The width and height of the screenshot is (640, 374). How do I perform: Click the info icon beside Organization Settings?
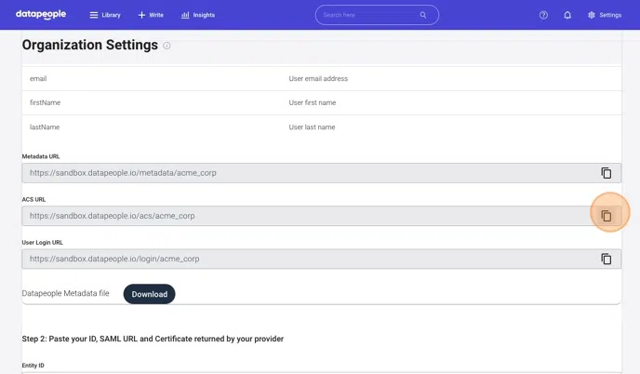click(x=167, y=46)
